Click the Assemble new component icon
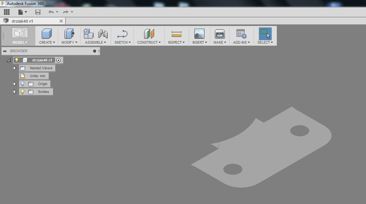The width and height of the screenshot is (366, 204). (x=89, y=34)
